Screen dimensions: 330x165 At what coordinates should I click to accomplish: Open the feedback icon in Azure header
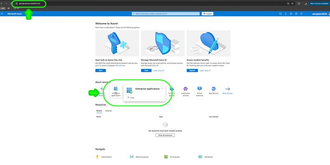coord(302,14)
